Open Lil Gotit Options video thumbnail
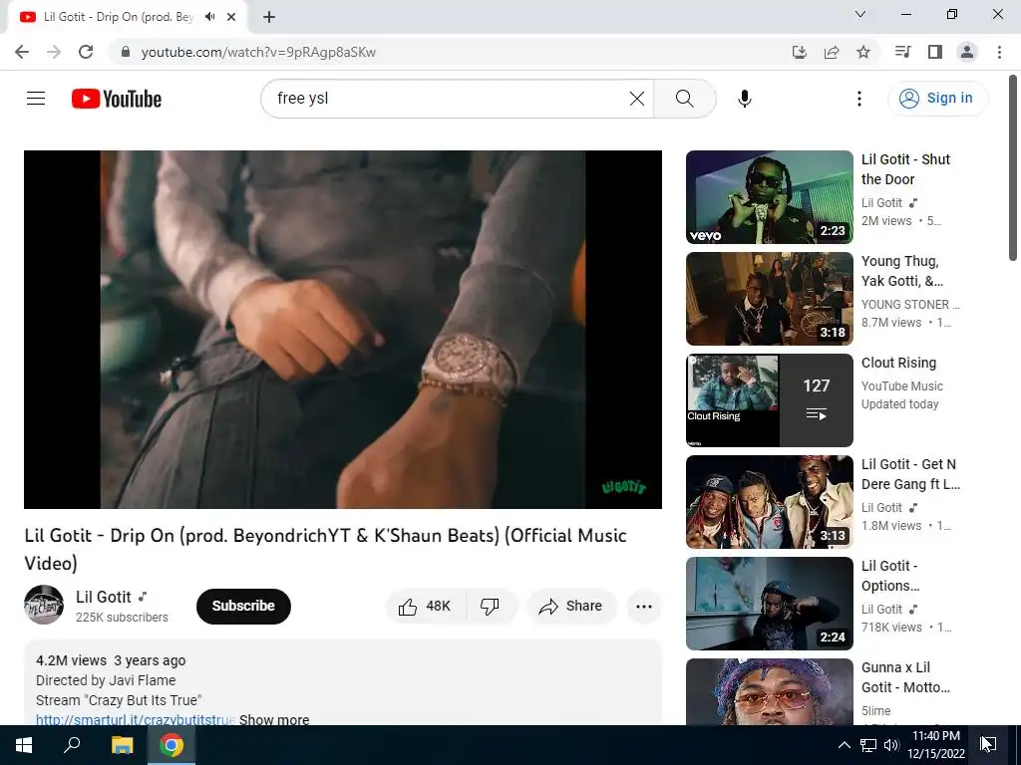Viewport: 1021px width, 765px height. coord(769,603)
